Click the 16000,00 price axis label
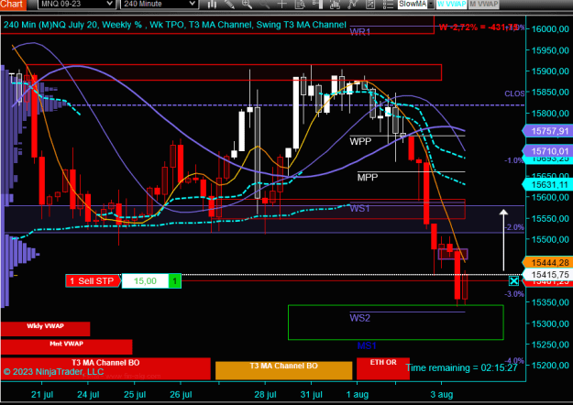Screen dimensions: 573x405 coord(550,28)
